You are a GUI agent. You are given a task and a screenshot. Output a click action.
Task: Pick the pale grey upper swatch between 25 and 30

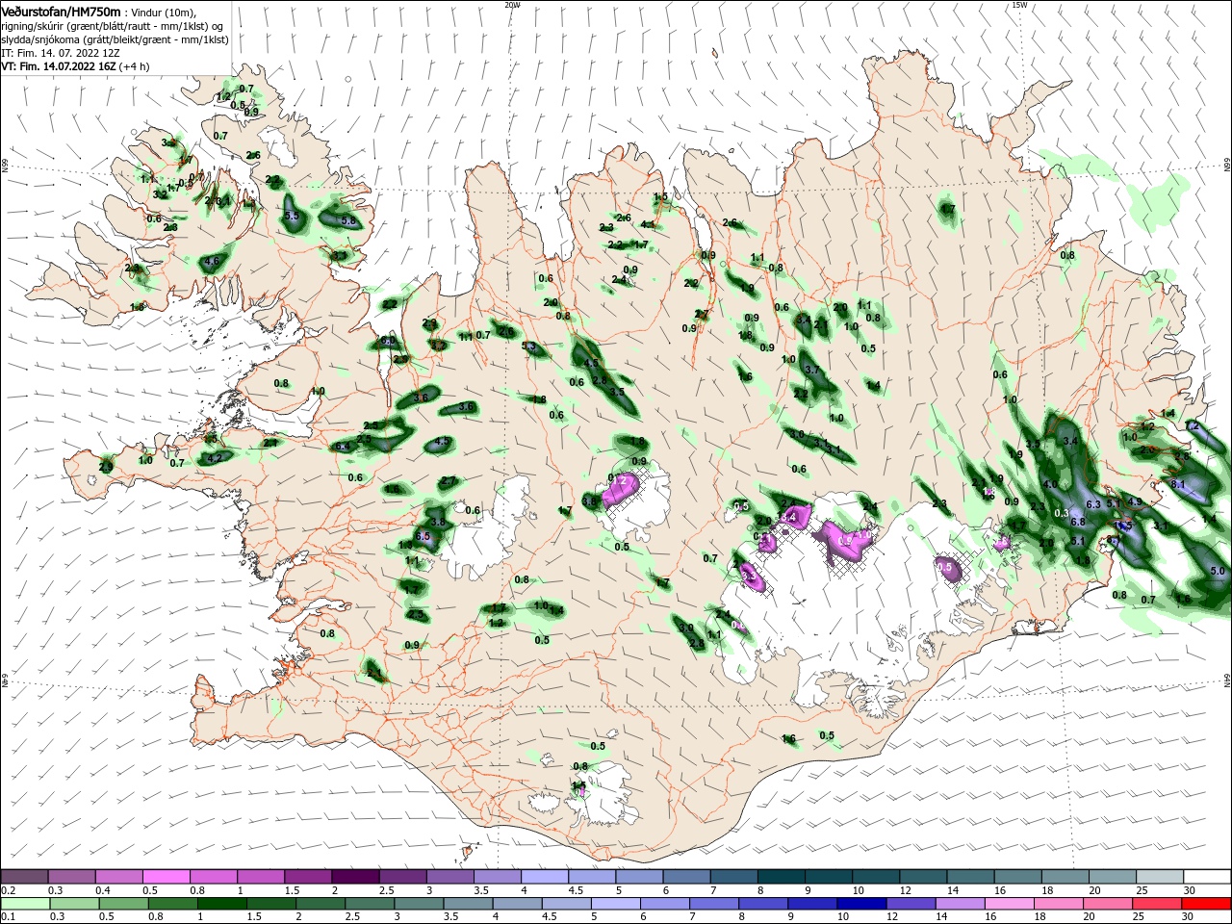[1160, 877]
